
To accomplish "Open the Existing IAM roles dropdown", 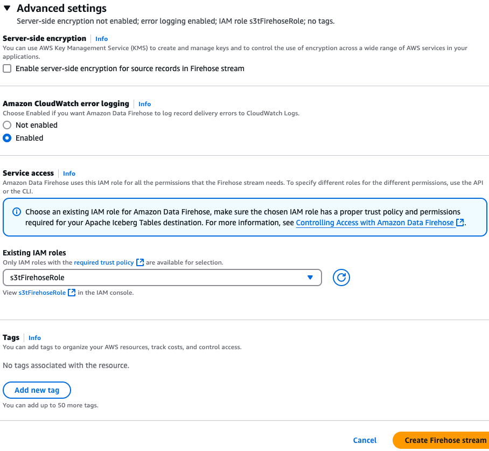I will tap(162, 276).
